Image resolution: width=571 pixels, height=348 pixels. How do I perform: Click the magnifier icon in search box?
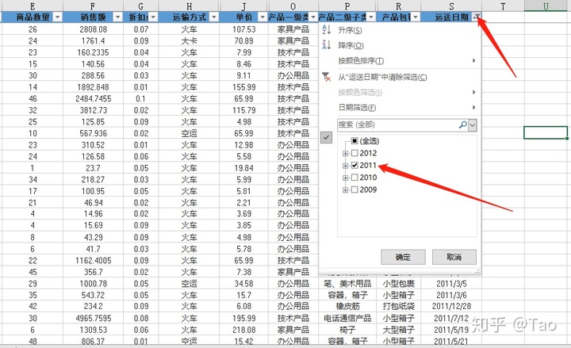click(462, 125)
